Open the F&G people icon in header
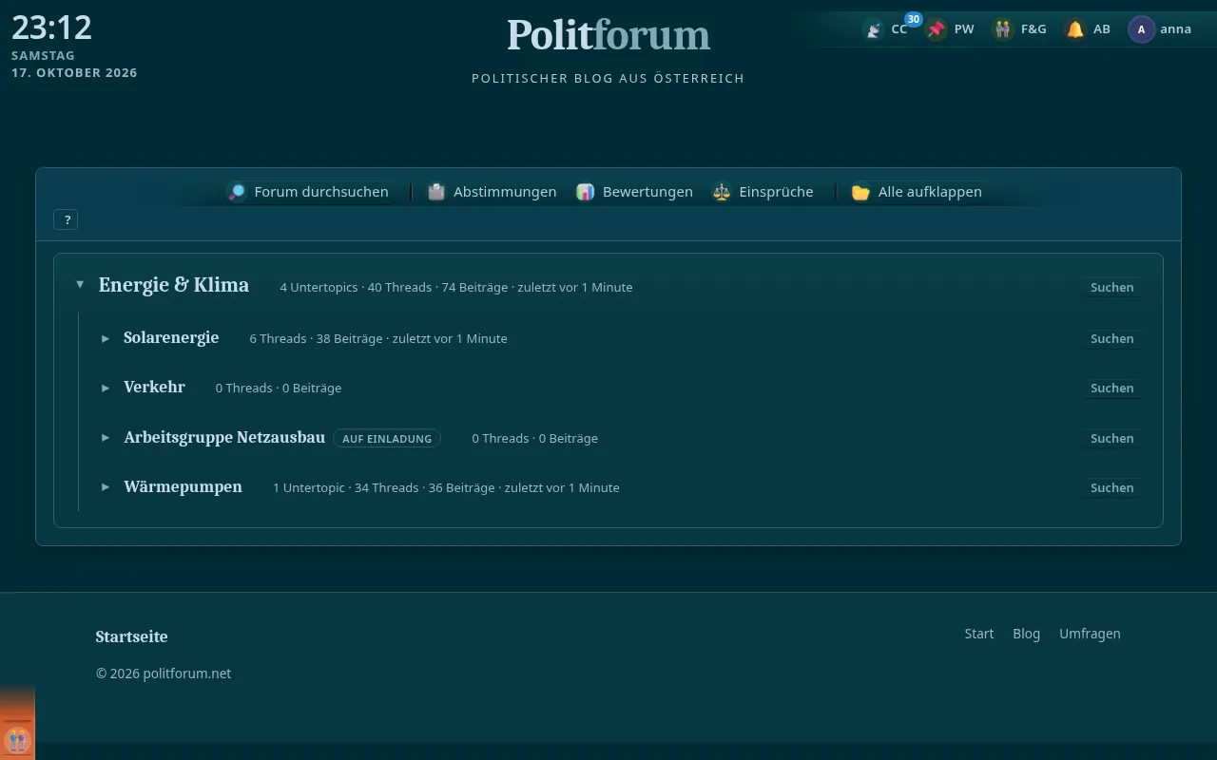 (1003, 29)
